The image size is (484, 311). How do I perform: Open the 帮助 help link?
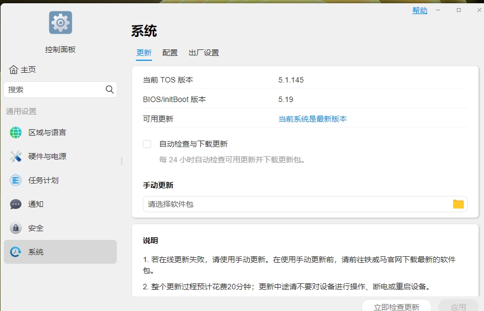pos(420,10)
